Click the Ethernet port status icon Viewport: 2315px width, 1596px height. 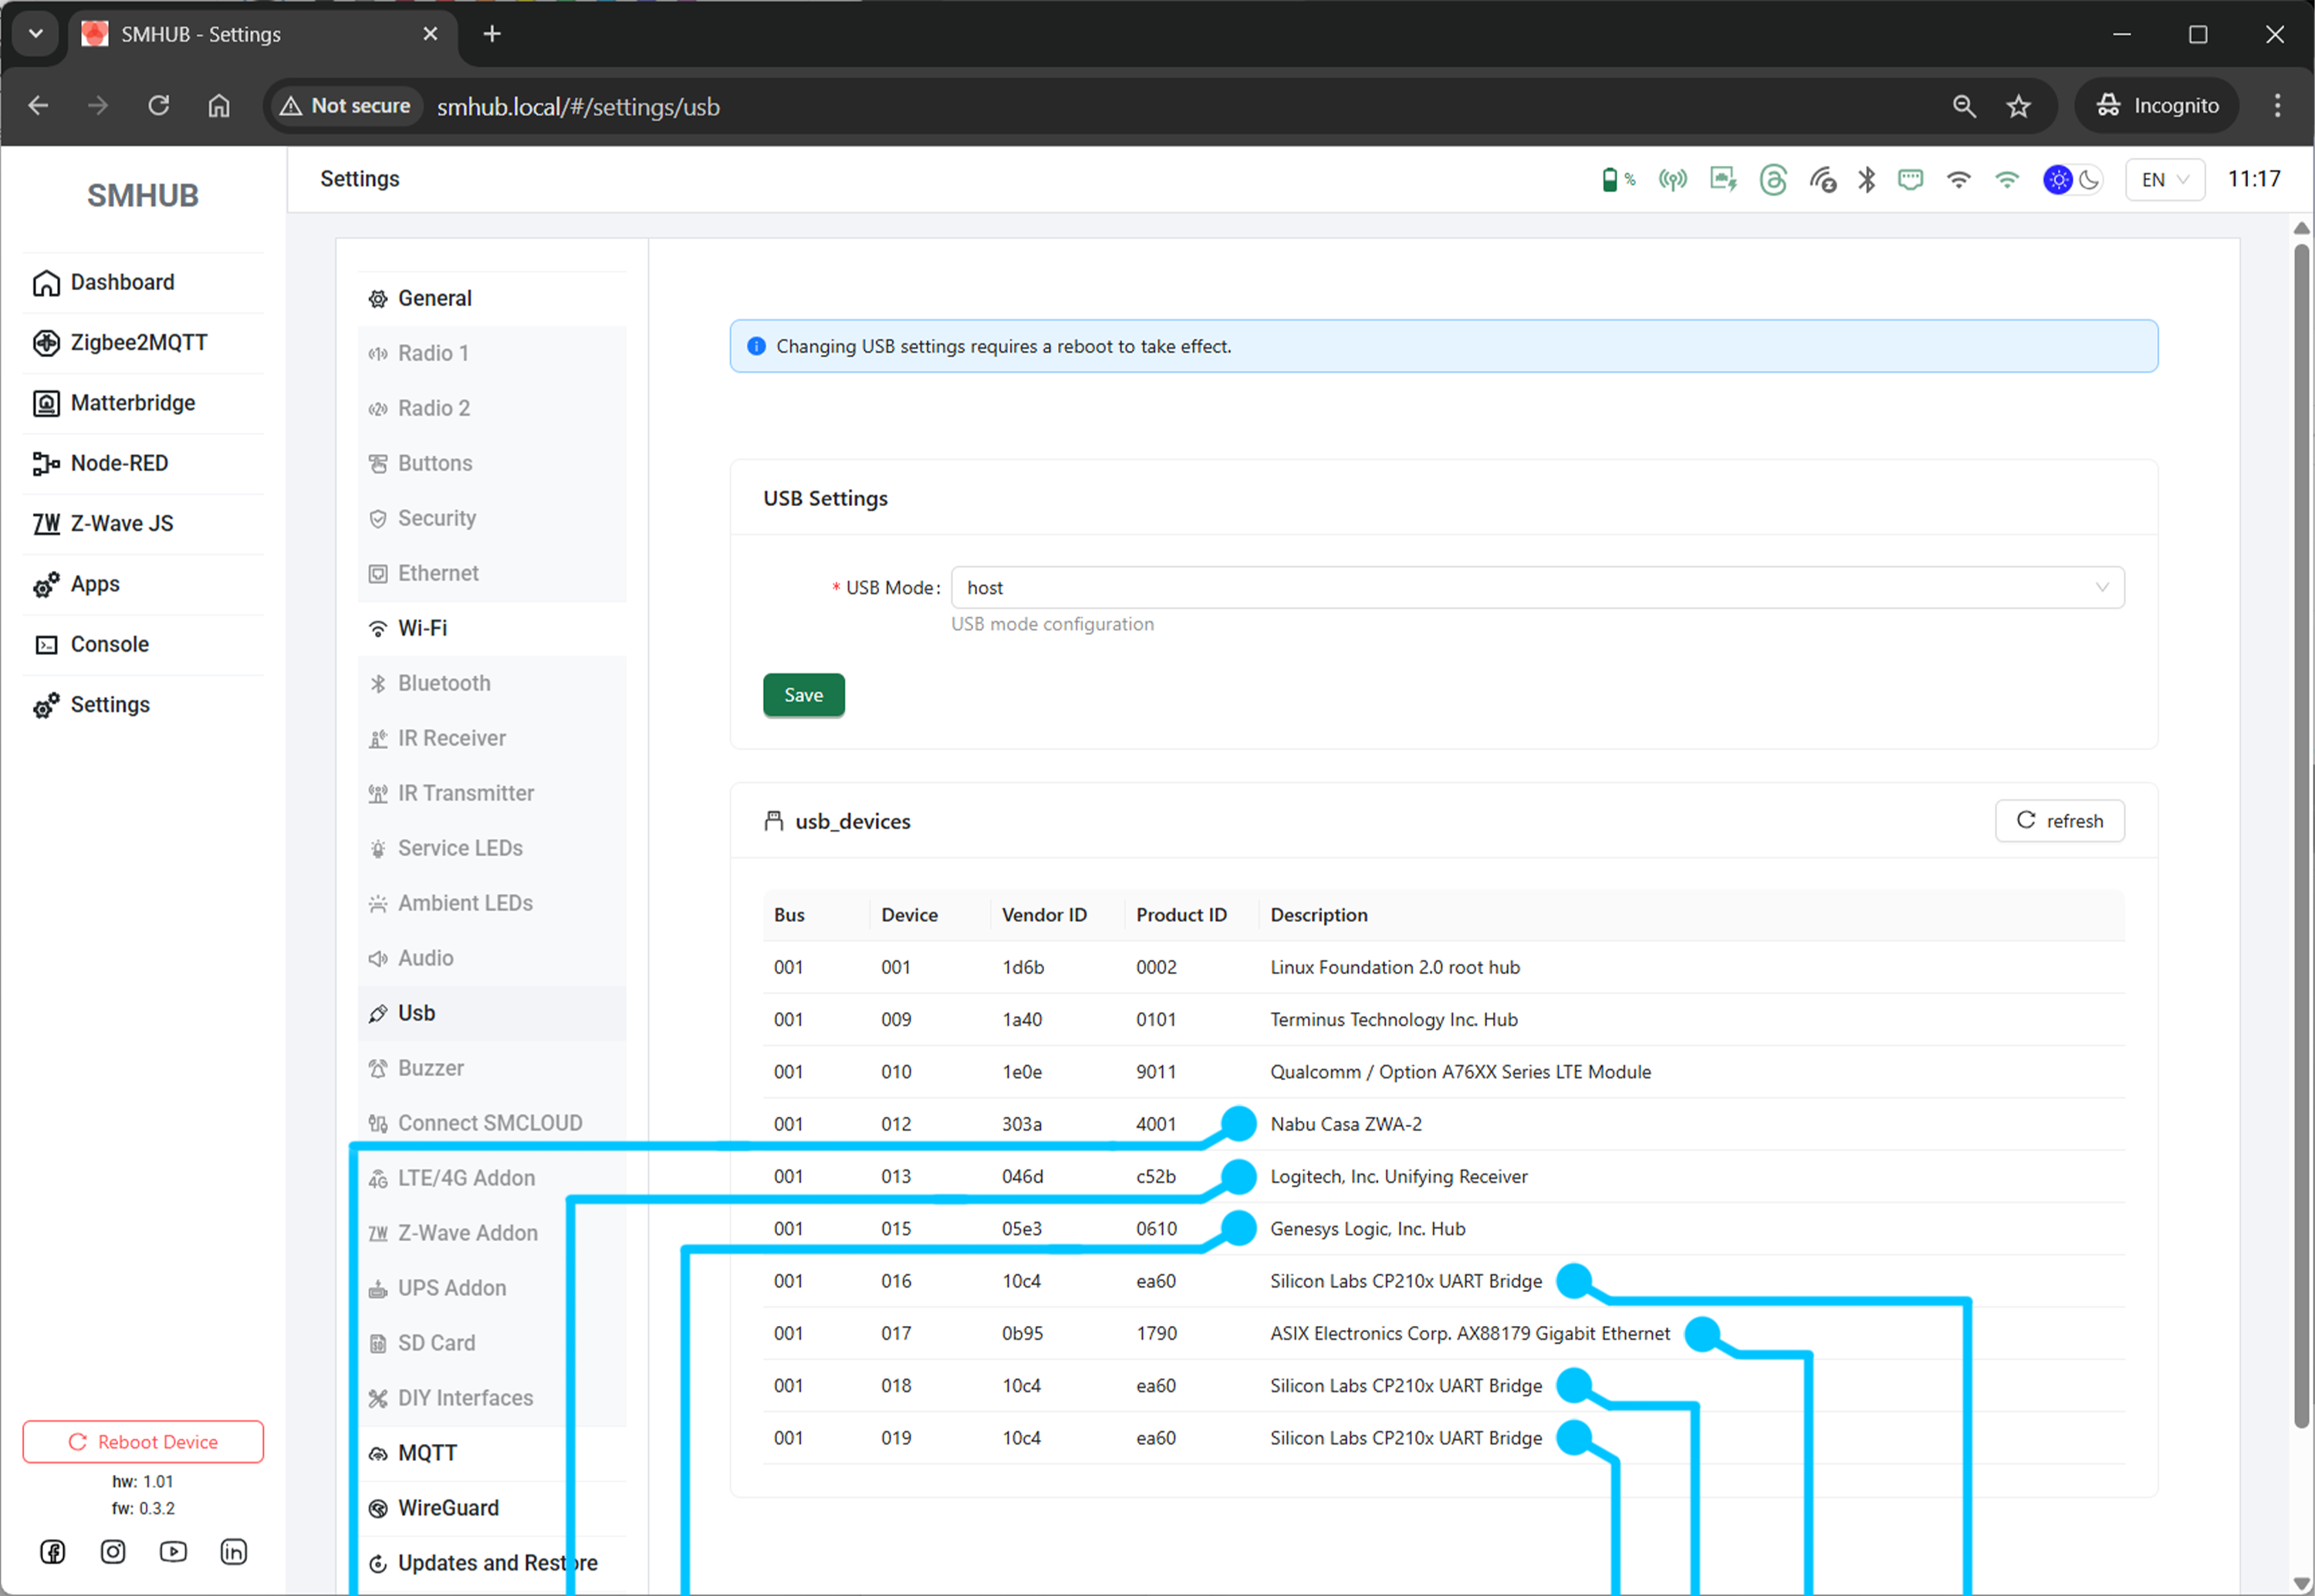pyautogui.click(x=1910, y=180)
